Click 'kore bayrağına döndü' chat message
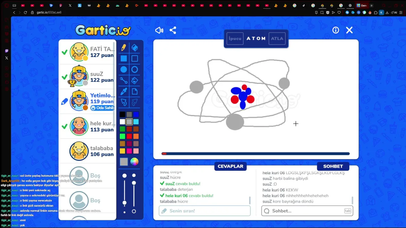The height and width of the screenshot is (228, 406). tap(293, 201)
